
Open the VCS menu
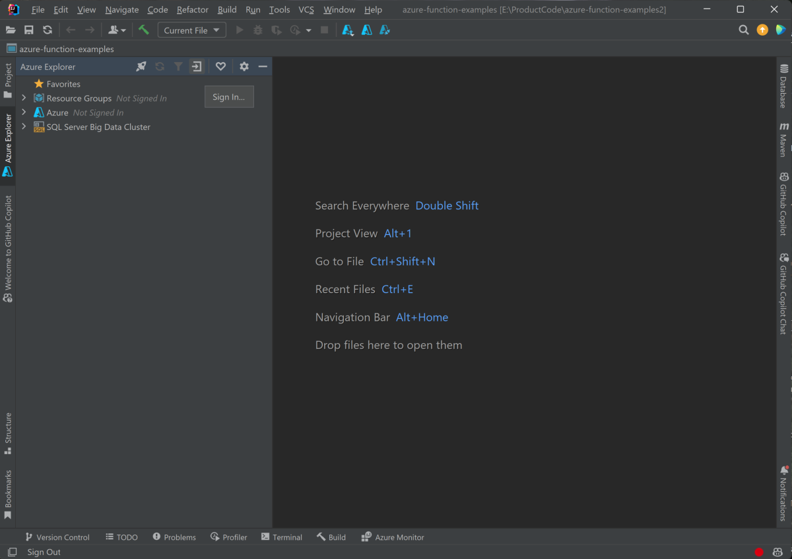(306, 9)
